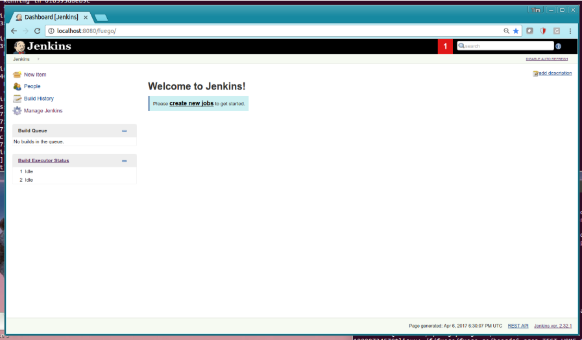The image size is (582, 340).
Task: Open a new browser tab
Action: pyautogui.click(x=101, y=18)
